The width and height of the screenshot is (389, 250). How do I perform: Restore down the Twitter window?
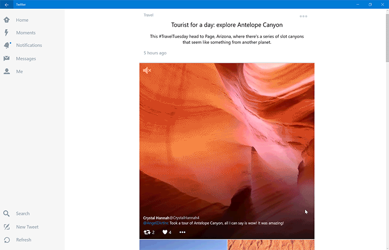point(370,4)
